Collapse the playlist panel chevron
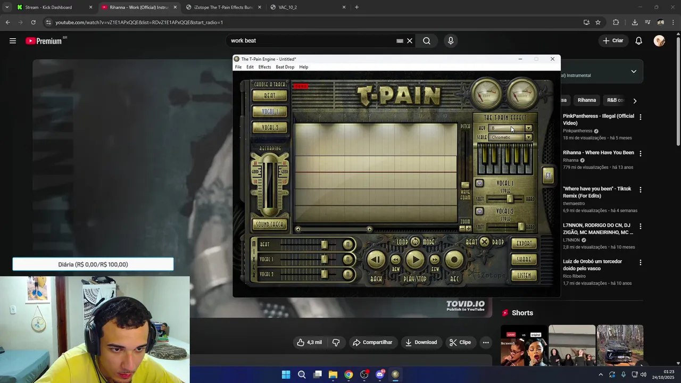This screenshot has height=383, width=681. [x=634, y=71]
